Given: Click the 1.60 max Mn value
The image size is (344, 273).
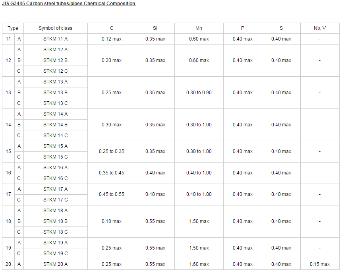Looking at the screenshot, I should coord(199,264).
